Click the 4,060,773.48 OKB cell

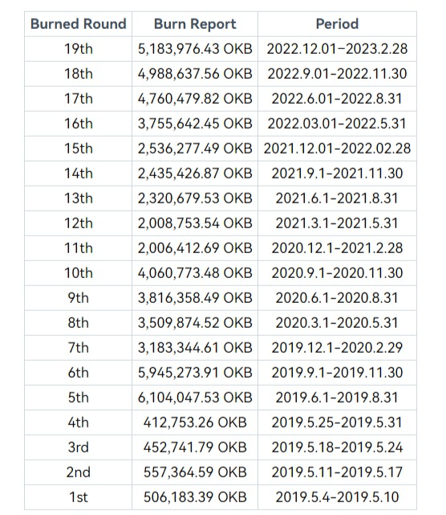(x=195, y=273)
